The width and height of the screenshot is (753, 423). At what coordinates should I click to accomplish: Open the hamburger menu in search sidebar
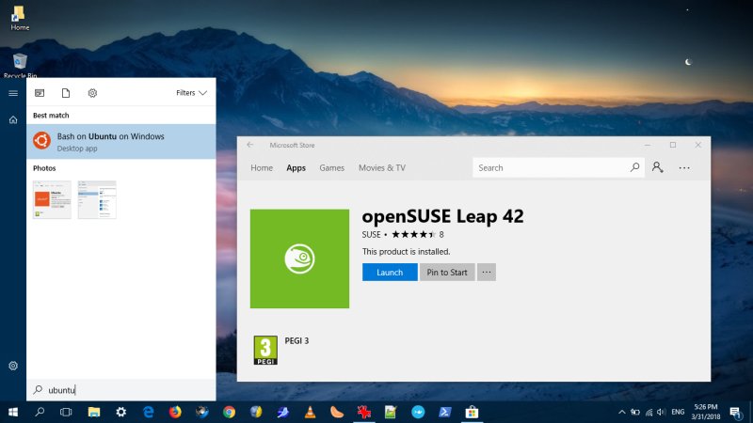[13, 93]
